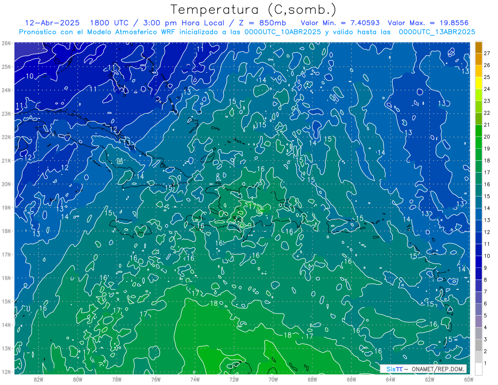Viewport: 498px width, 385px height.
Task: Click the "ONAMET/REP.DOM." credit label
Action: (x=438, y=369)
